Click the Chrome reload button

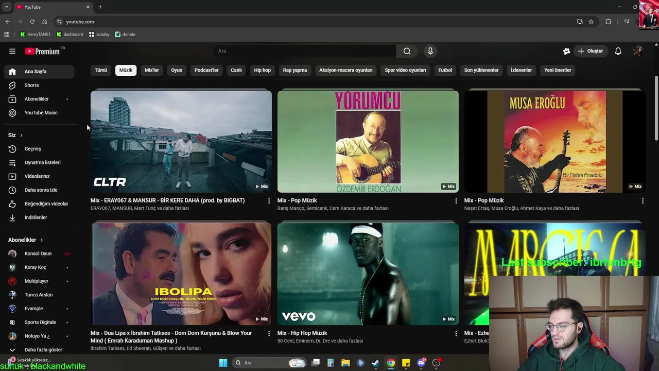pyautogui.click(x=32, y=22)
